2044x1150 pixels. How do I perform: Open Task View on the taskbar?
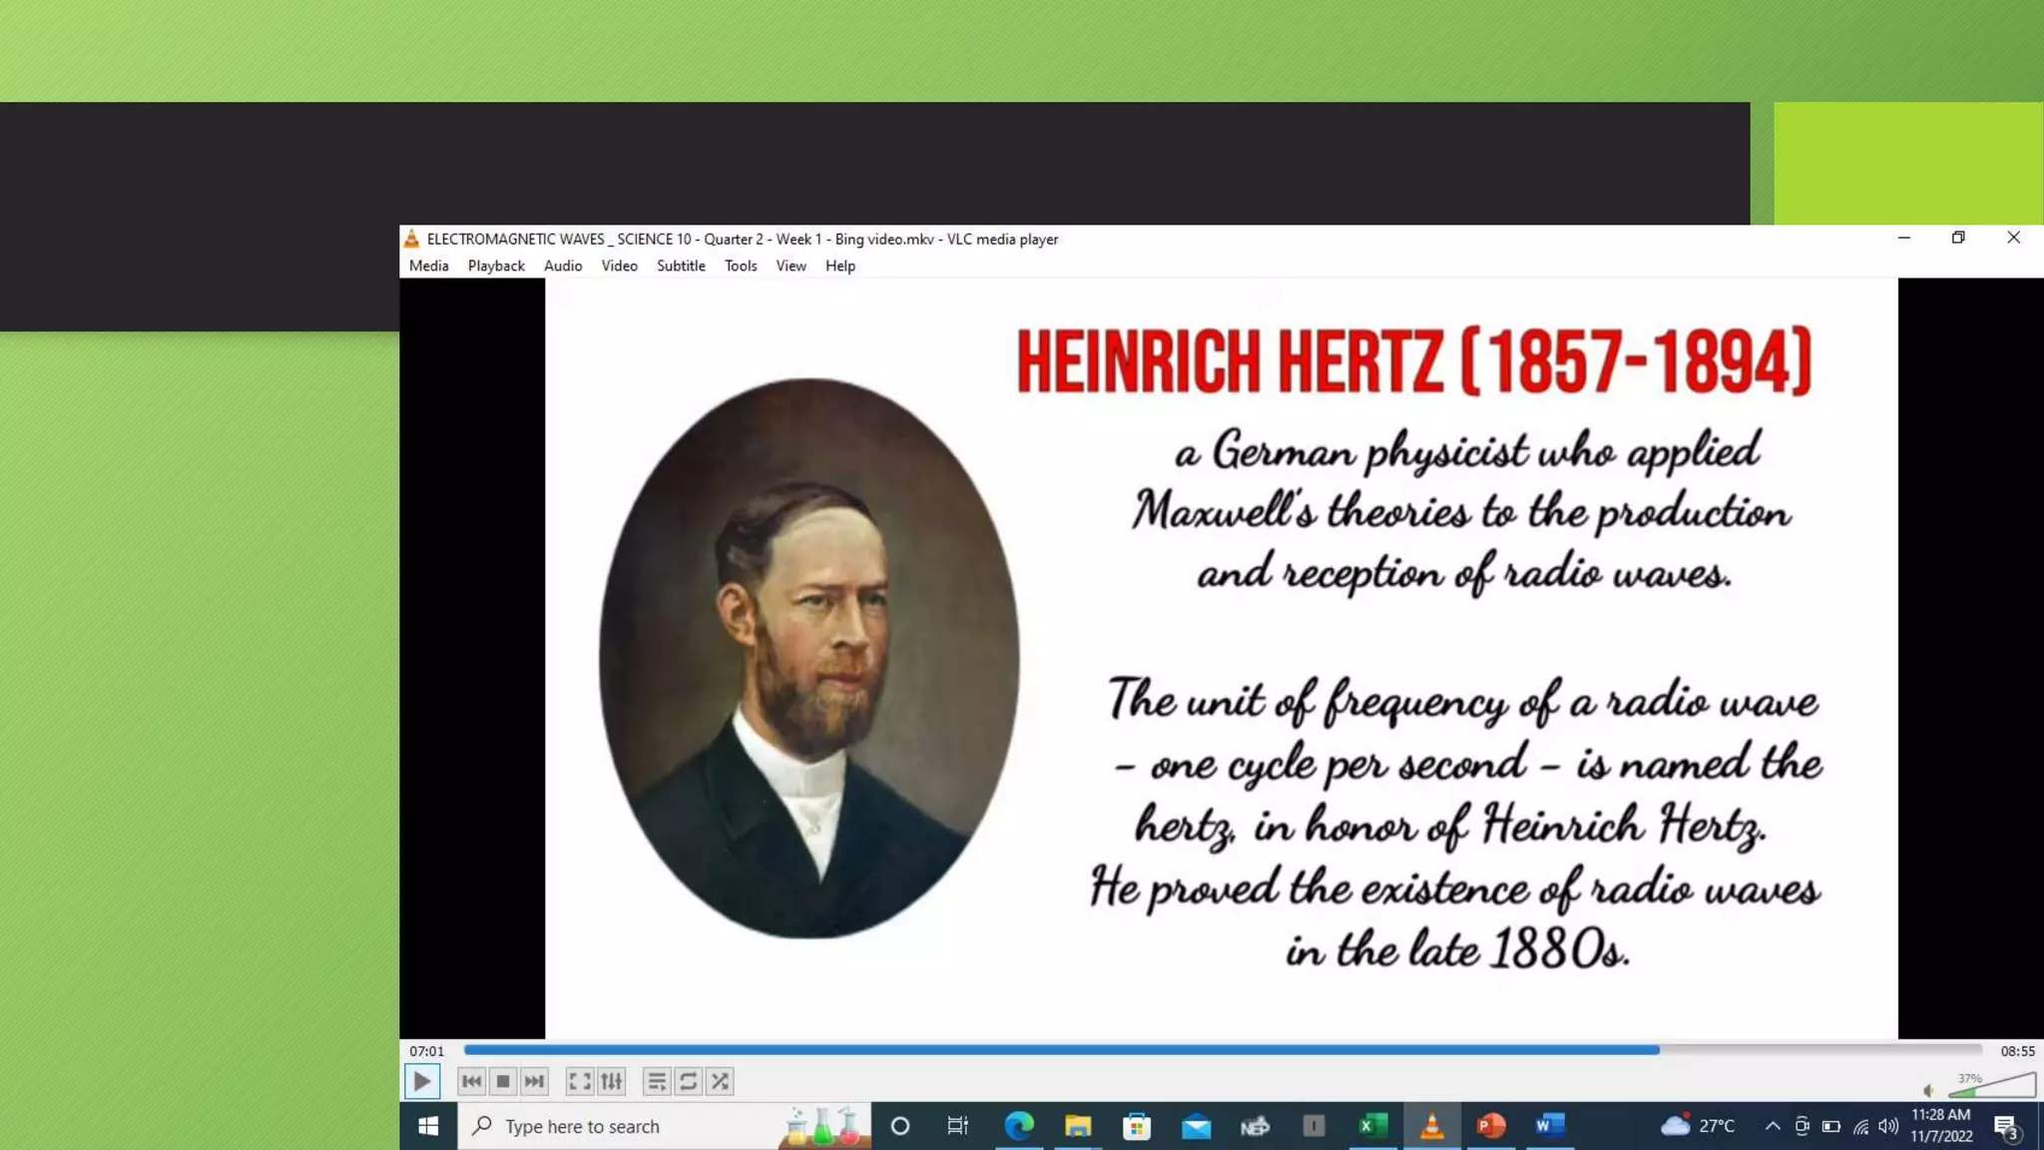[958, 1126]
